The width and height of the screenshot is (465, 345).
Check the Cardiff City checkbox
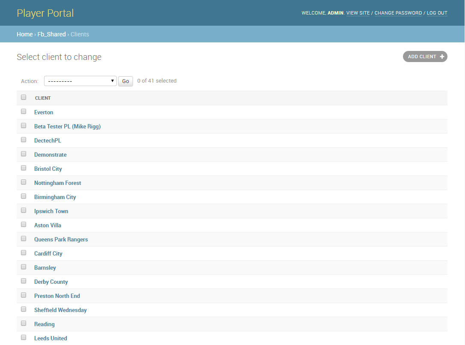pos(24,253)
